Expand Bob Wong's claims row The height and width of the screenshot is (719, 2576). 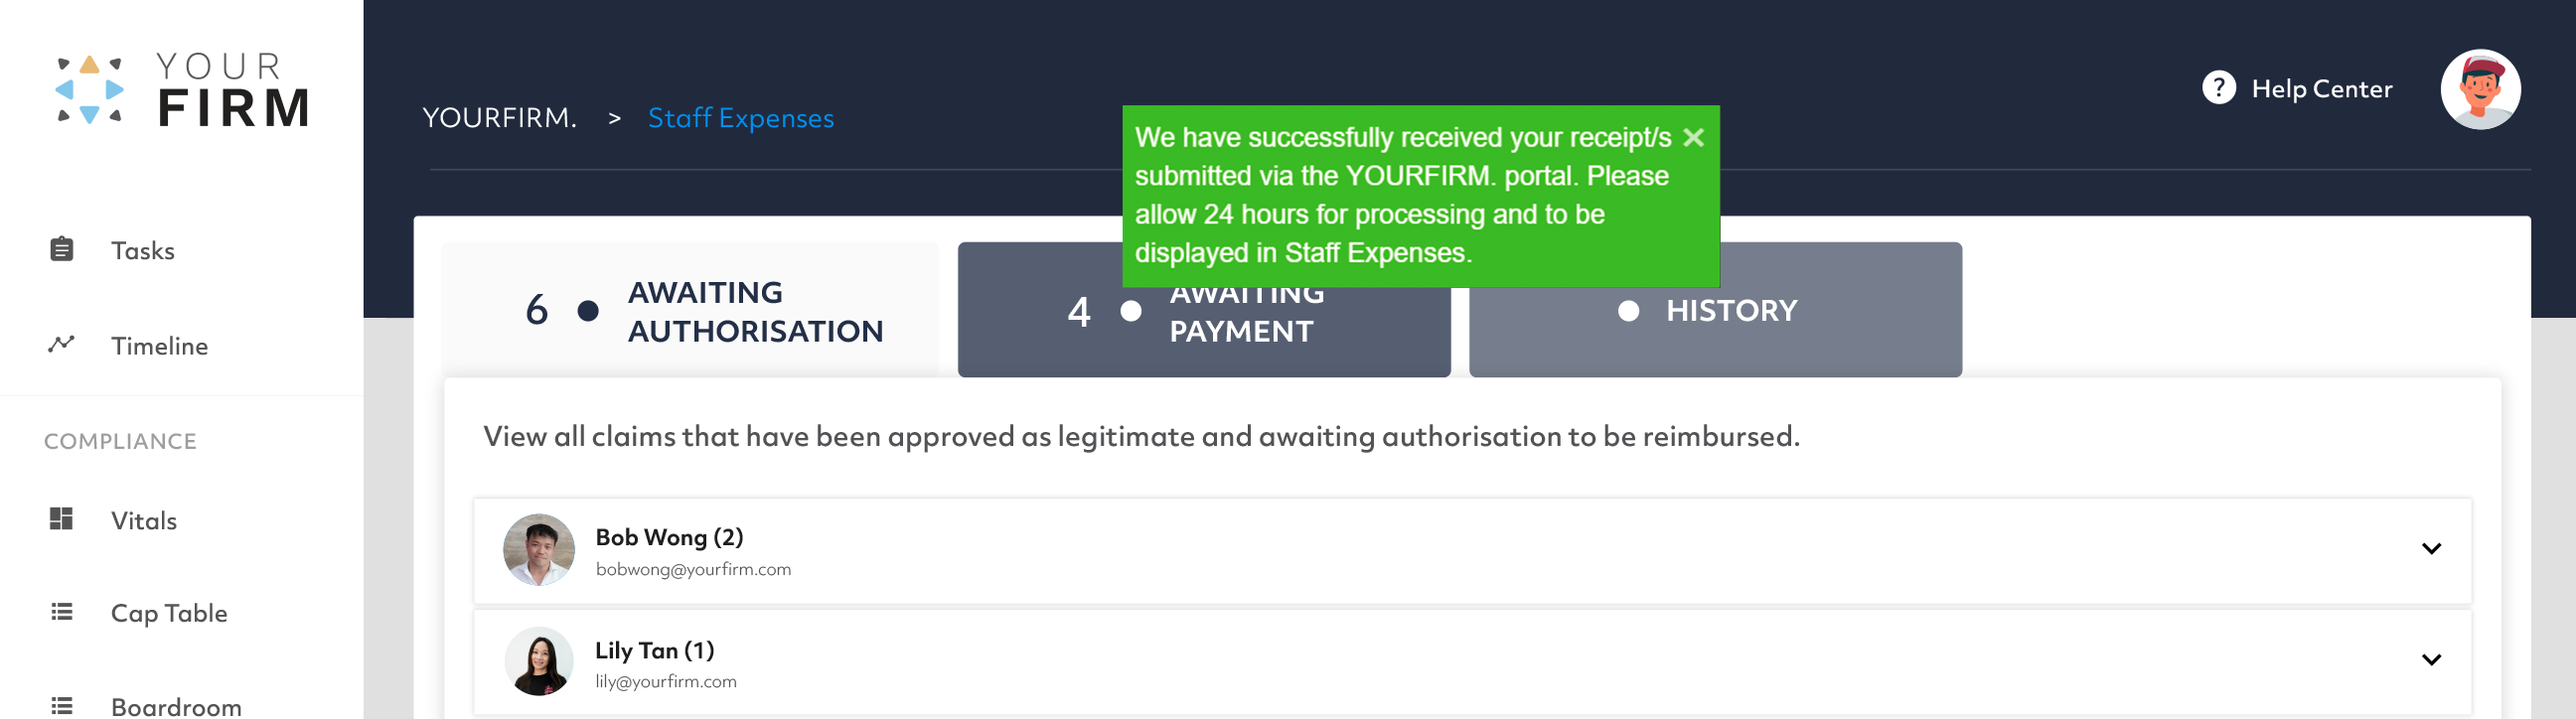coord(1472,550)
